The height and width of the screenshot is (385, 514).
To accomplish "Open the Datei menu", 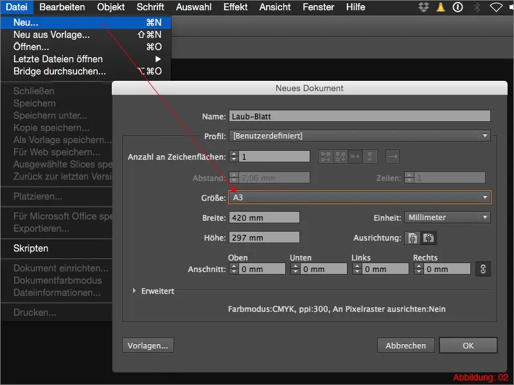I will point(17,7).
